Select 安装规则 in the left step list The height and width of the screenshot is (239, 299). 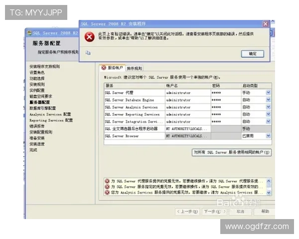coord(37,85)
